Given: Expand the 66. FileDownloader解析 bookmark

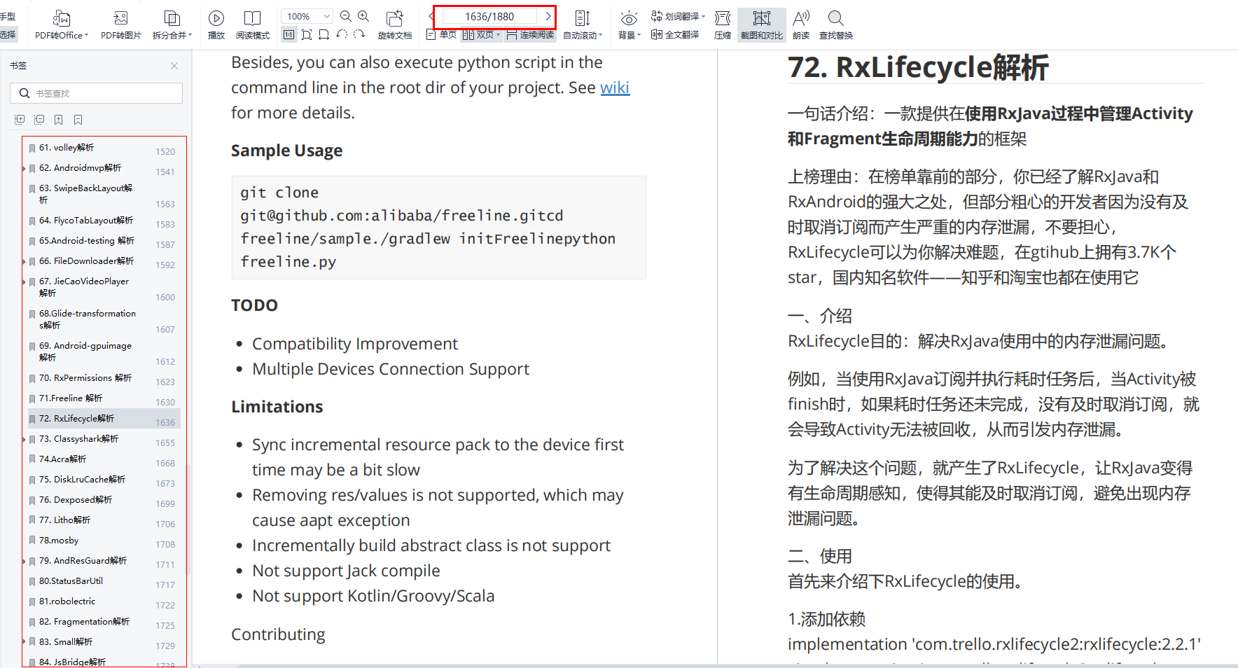Looking at the screenshot, I should click(24, 262).
